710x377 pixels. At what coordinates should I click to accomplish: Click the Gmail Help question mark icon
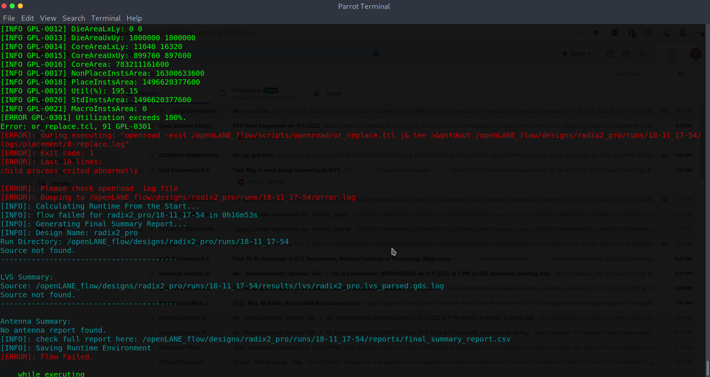click(610, 54)
